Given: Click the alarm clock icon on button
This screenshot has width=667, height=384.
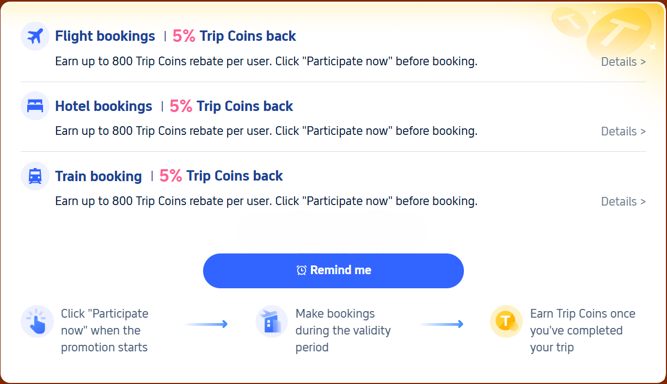Looking at the screenshot, I should (x=301, y=270).
